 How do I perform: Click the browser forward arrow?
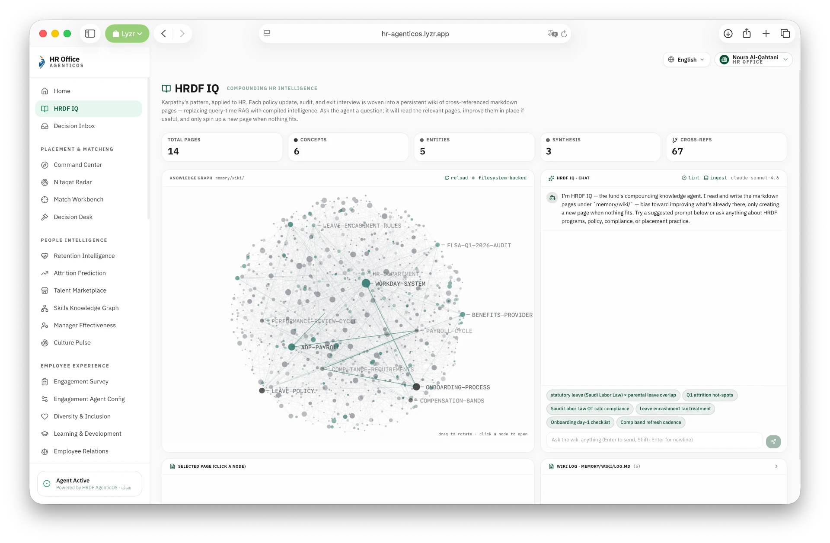182,34
